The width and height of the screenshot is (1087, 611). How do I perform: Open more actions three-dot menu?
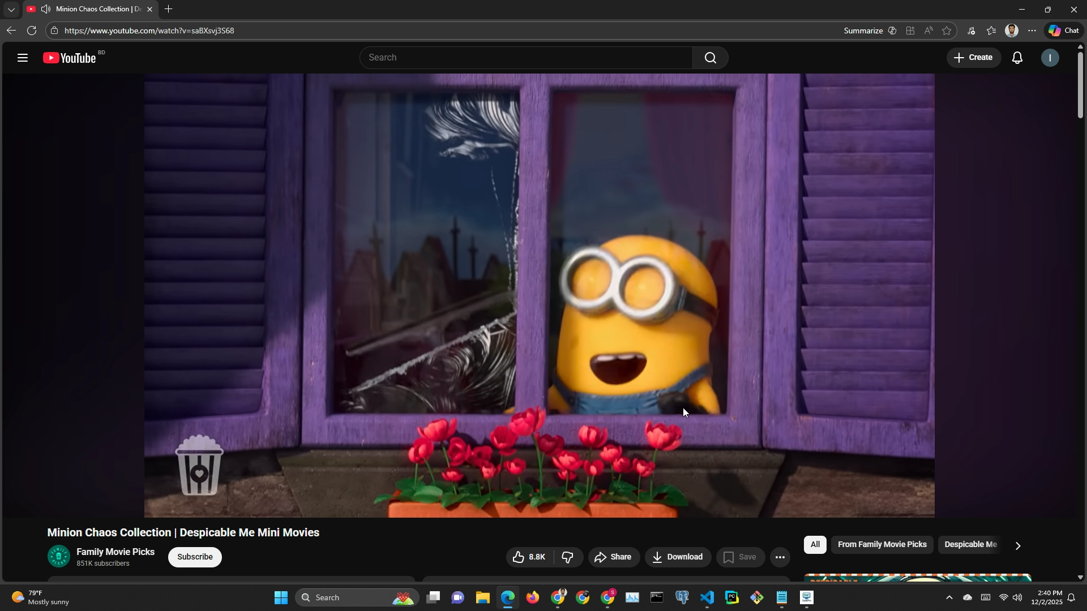point(780,557)
